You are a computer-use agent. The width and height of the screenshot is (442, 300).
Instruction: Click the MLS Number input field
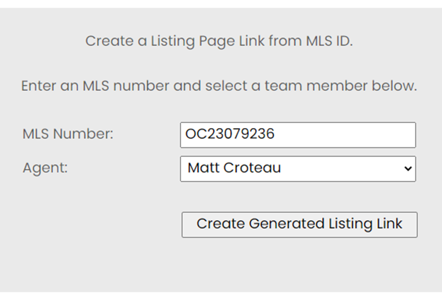298,135
